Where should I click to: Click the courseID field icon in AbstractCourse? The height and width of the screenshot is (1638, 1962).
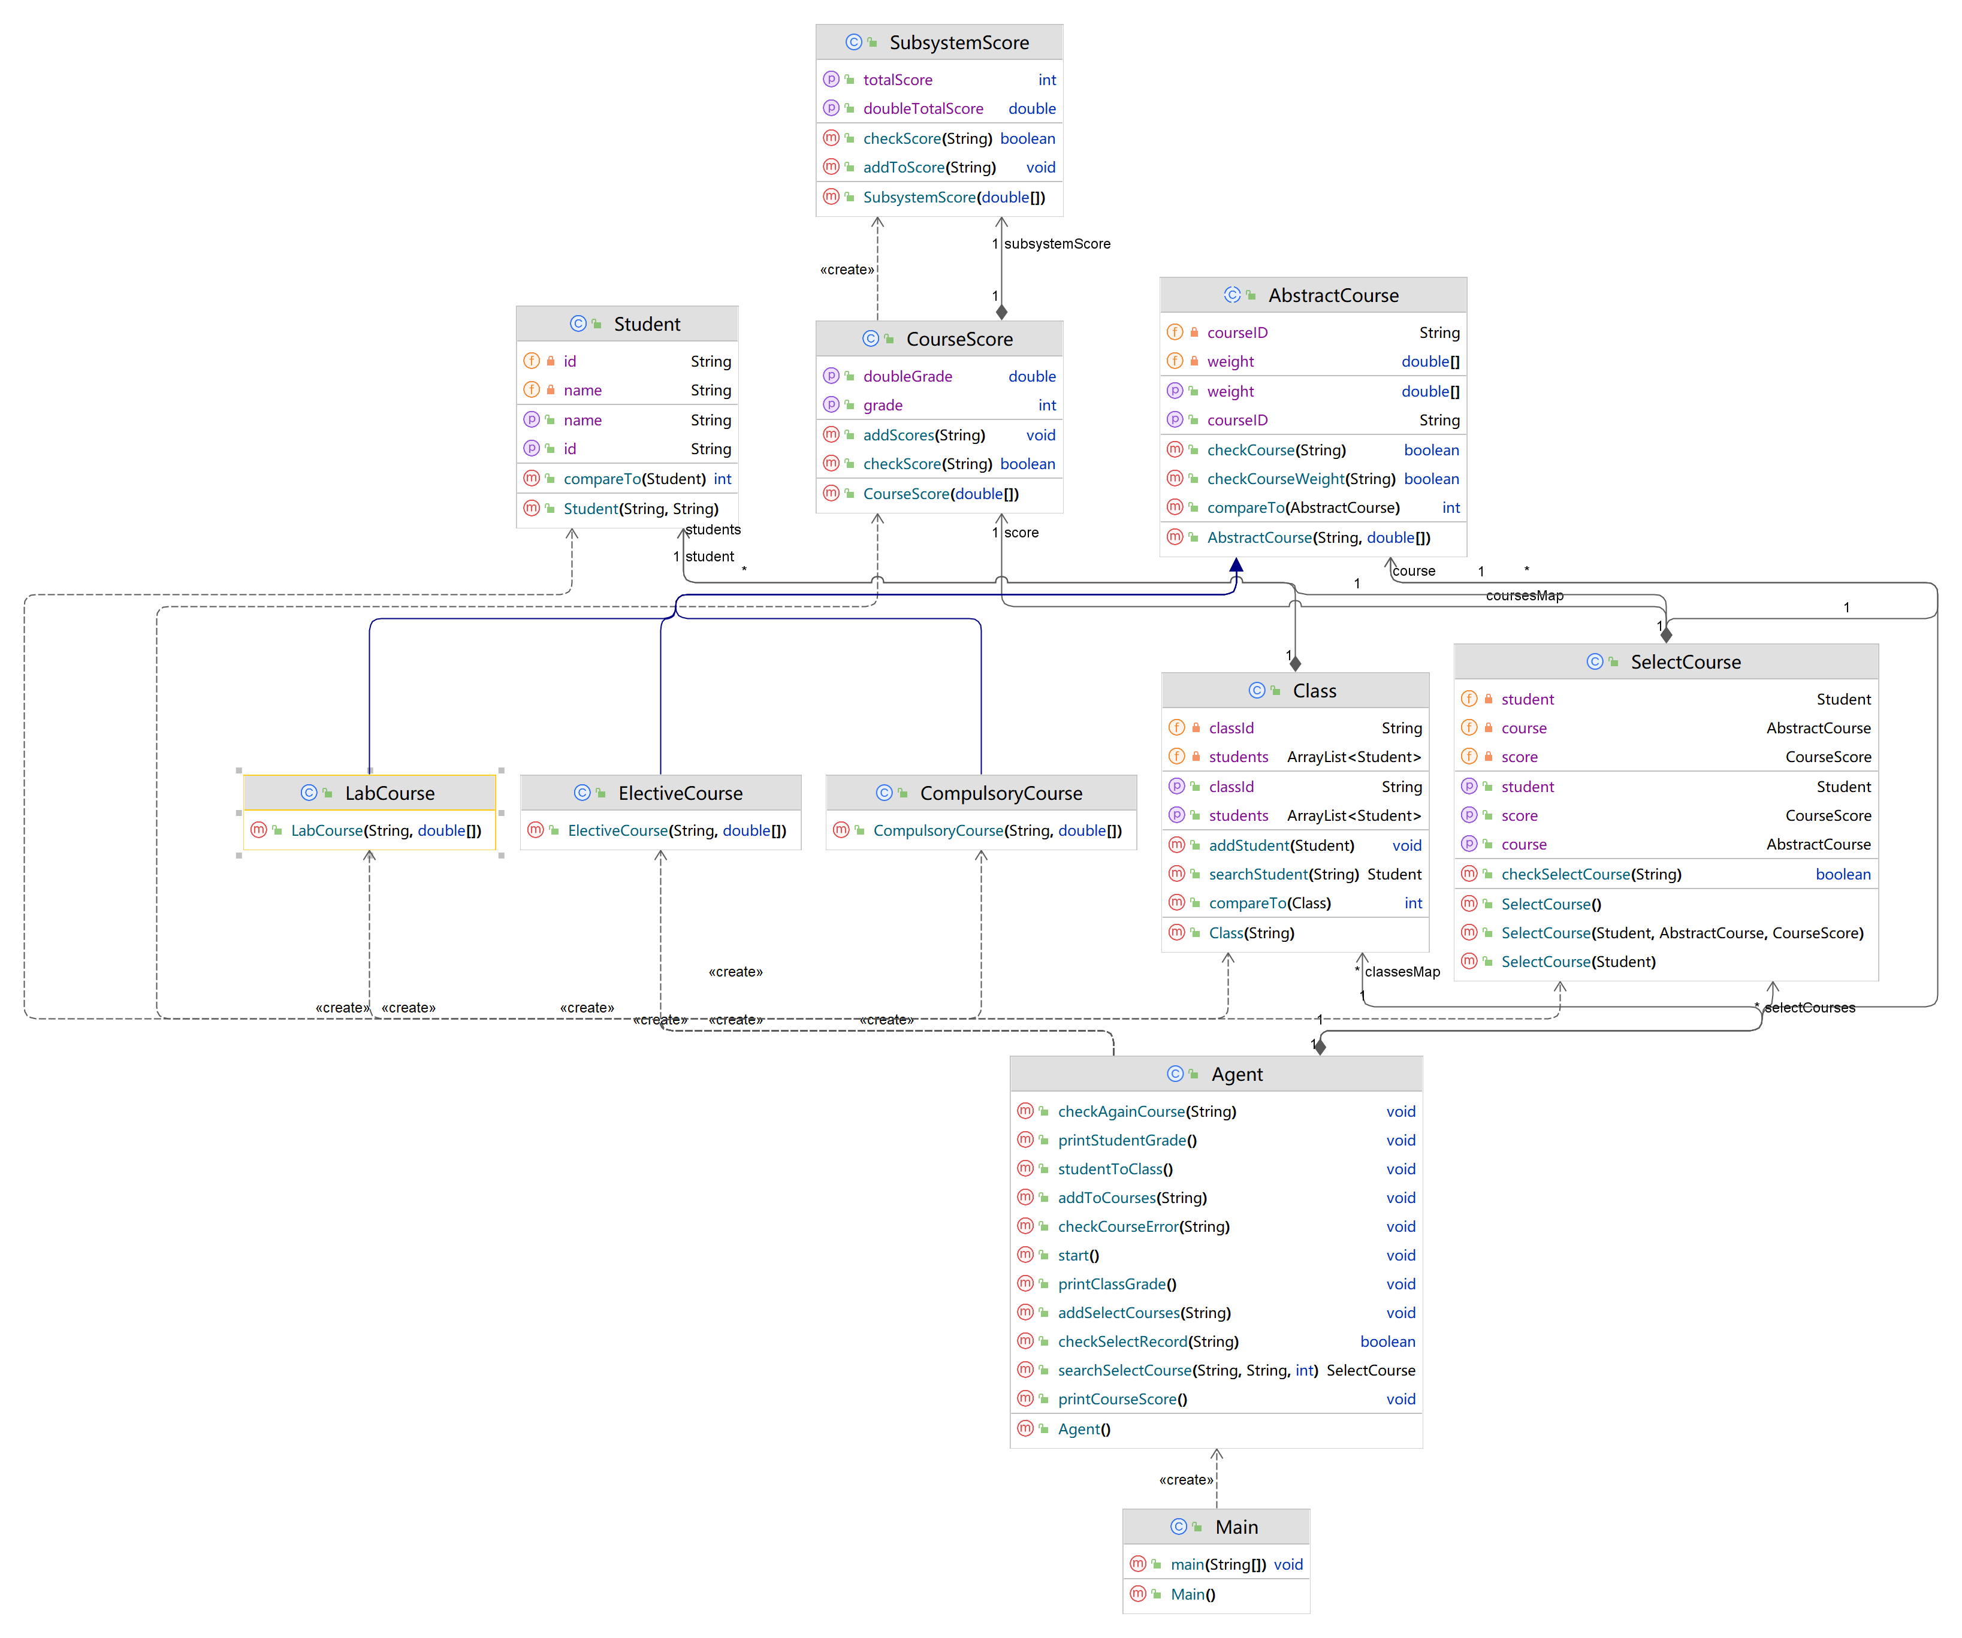coord(1175,333)
